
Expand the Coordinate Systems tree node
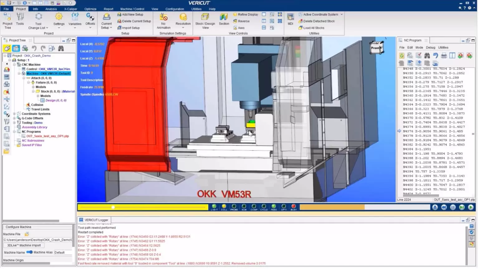click(14, 114)
